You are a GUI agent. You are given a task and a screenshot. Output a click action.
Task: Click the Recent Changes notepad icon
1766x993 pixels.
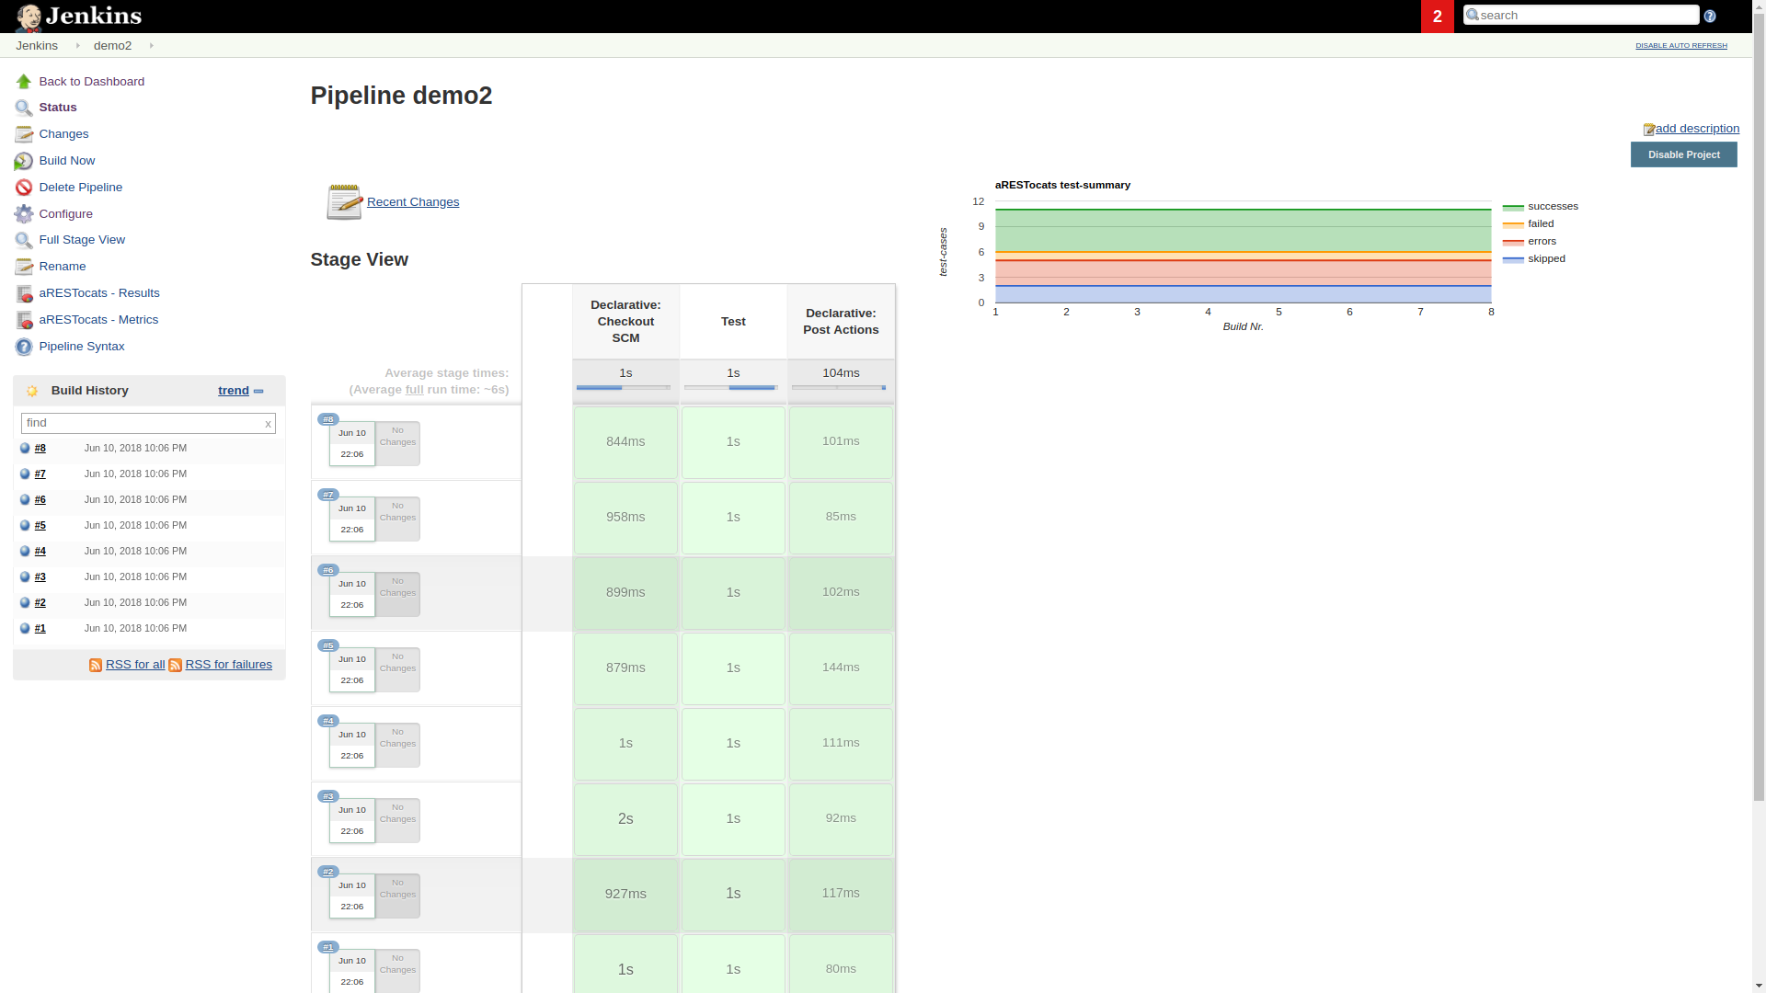pos(344,202)
